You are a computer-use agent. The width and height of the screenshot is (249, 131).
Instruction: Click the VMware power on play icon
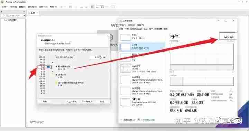point(62,7)
